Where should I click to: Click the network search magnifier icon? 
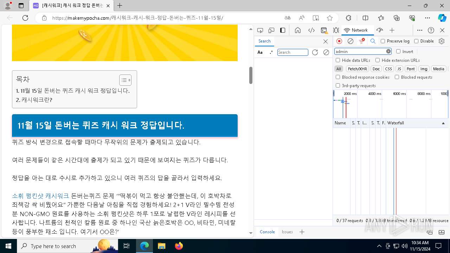[373, 41]
